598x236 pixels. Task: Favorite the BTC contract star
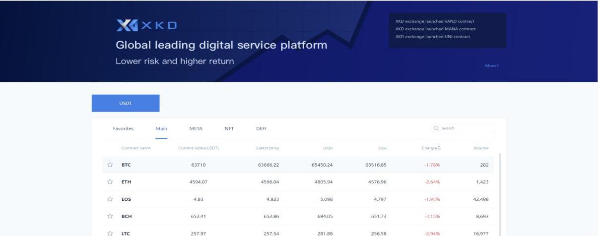point(110,165)
